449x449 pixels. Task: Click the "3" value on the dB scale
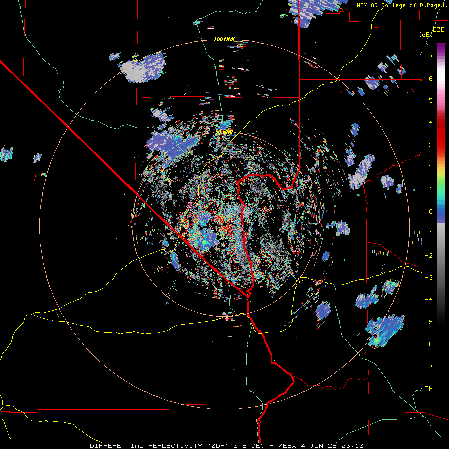click(x=431, y=145)
